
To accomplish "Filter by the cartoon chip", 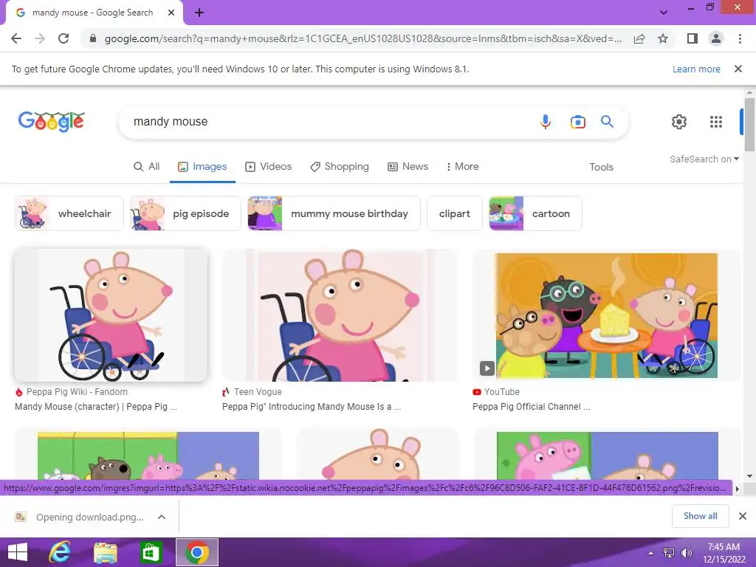I will click(x=535, y=213).
